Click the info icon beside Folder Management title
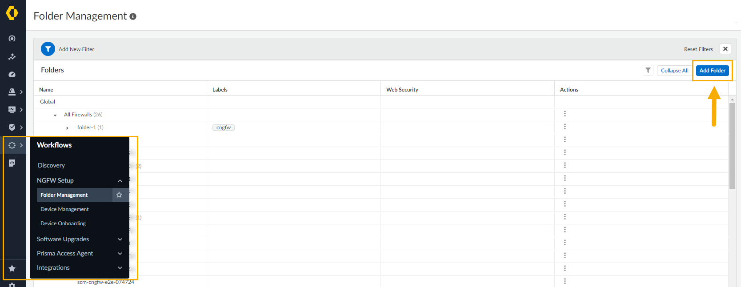 133,16
